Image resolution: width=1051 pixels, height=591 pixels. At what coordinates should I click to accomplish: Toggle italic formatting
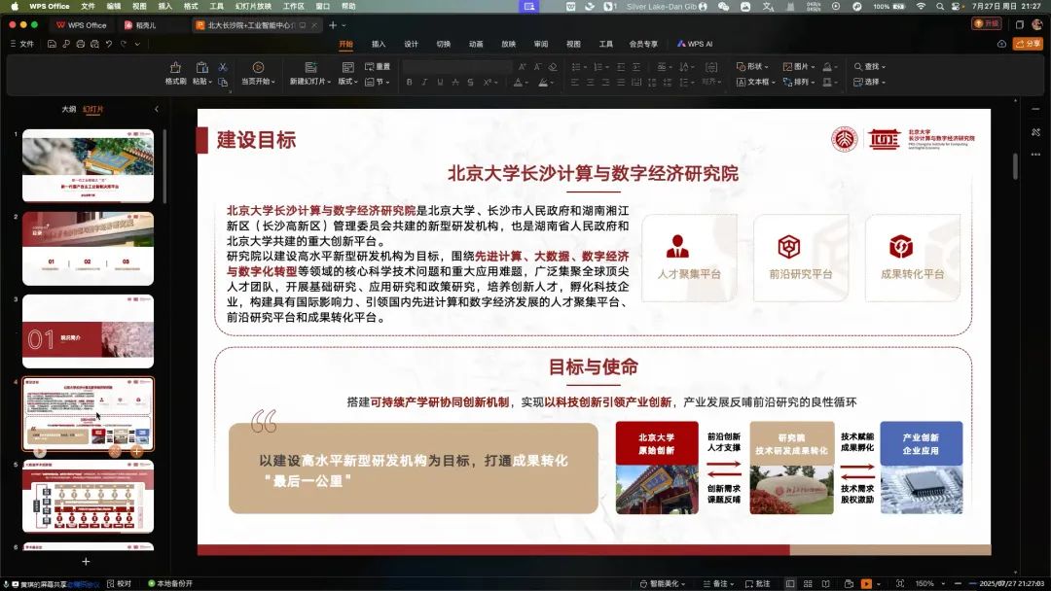tap(424, 83)
